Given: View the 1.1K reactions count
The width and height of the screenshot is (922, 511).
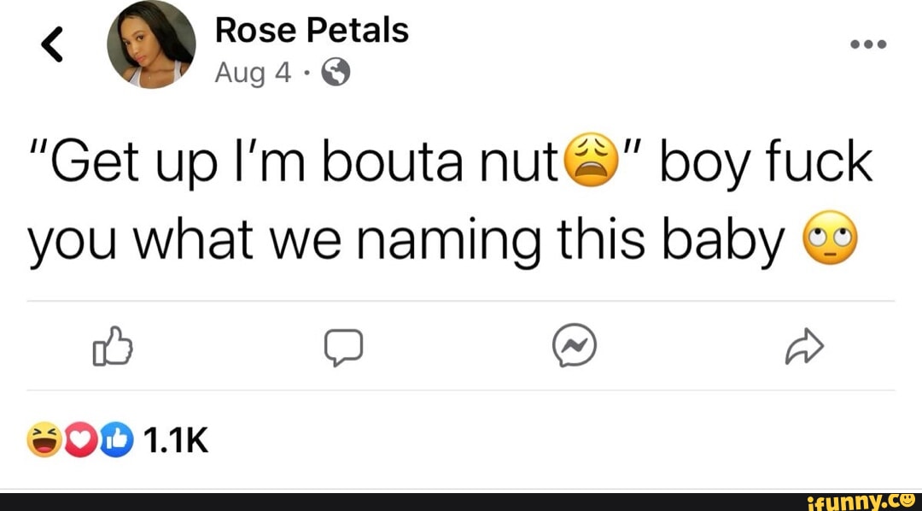Looking at the screenshot, I should (177, 440).
